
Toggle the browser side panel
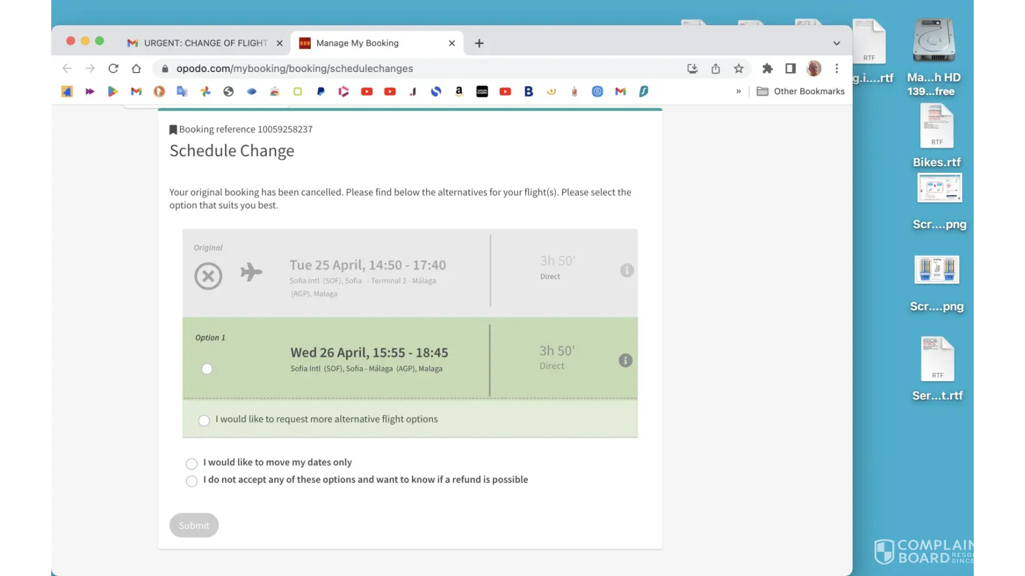(x=790, y=69)
